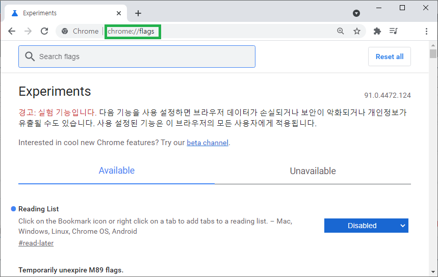
Task: Click the scrollbar down arrow
Action: point(433,272)
